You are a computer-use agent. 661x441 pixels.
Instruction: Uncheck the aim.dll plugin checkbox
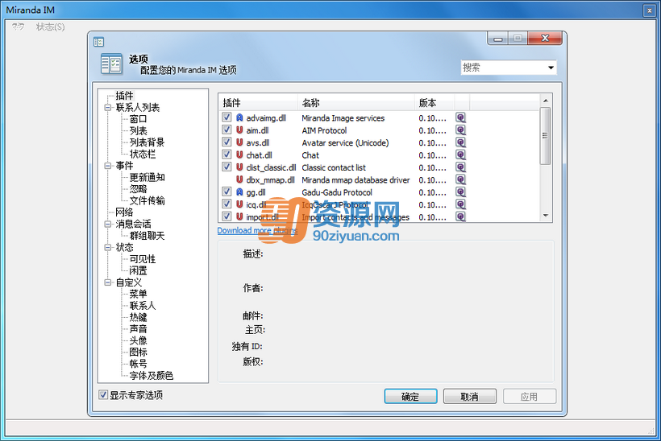coord(227,130)
